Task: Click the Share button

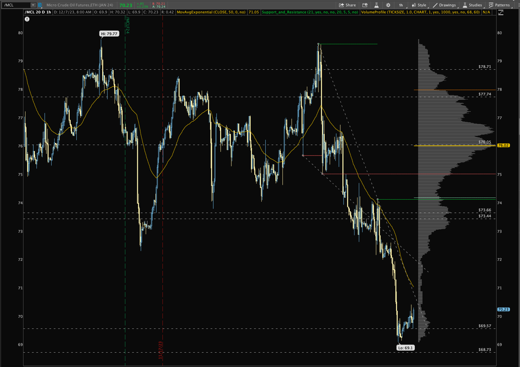Action: (348, 5)
